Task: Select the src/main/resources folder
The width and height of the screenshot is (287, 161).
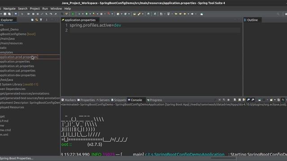Action: click(11, 43)
